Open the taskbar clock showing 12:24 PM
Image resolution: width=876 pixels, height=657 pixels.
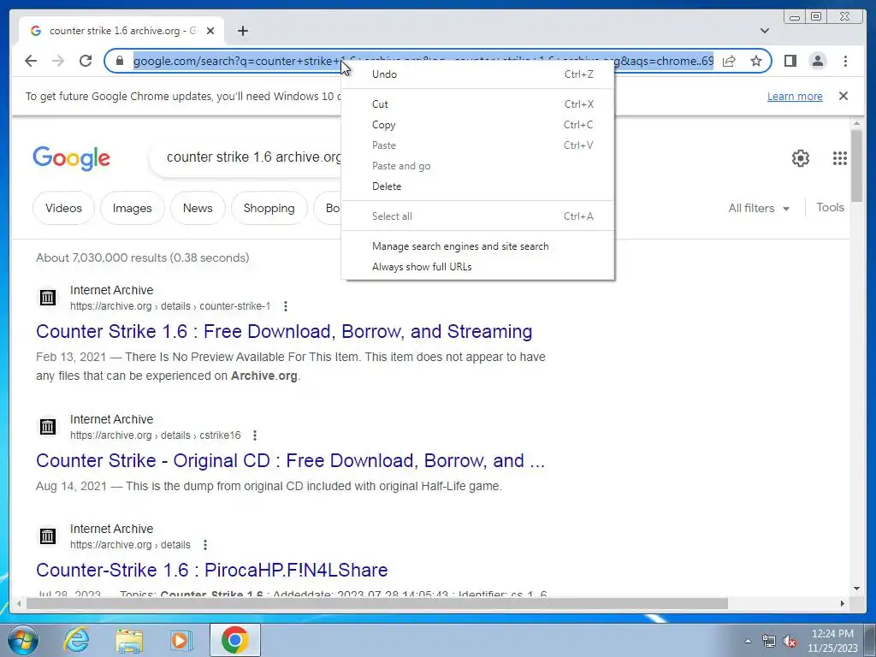(x=832, y=640)
